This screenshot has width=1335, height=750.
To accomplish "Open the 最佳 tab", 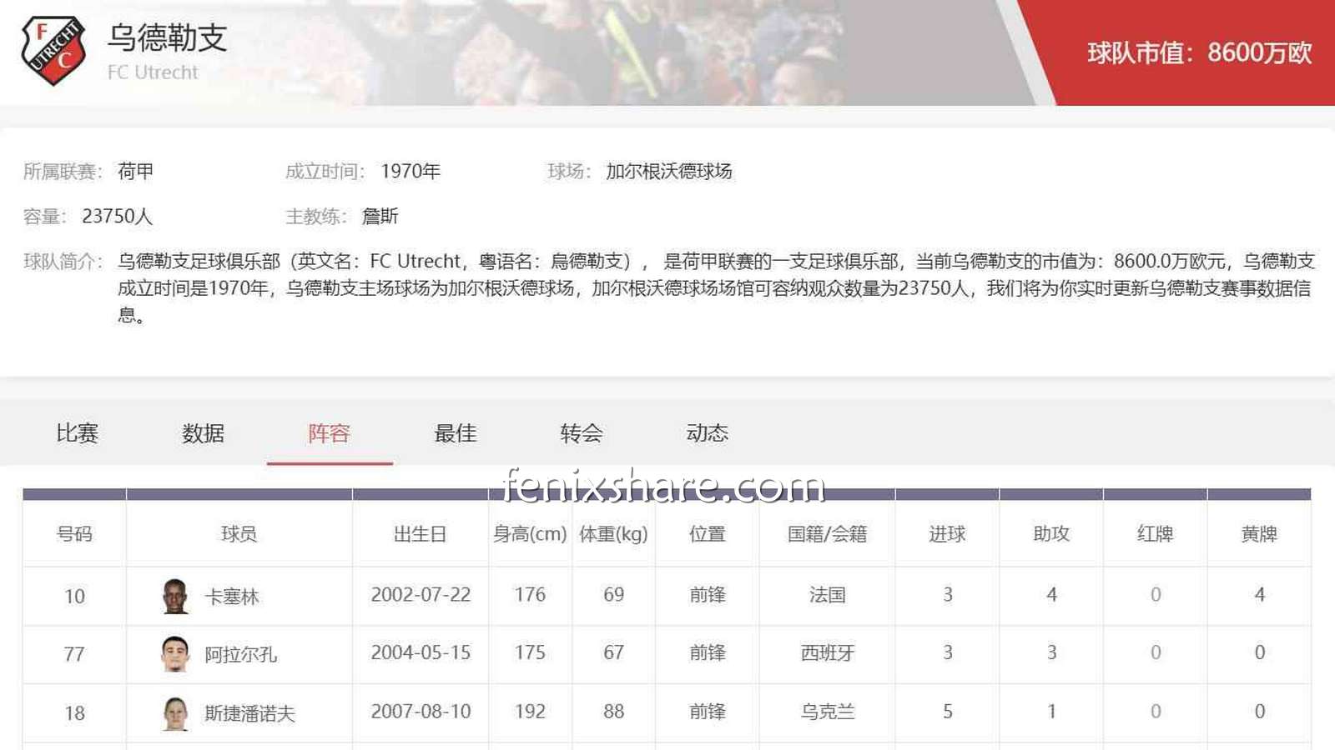I will pos(456,433).
